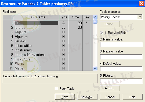Click the Minimum value input field

[x=121, y=44]
